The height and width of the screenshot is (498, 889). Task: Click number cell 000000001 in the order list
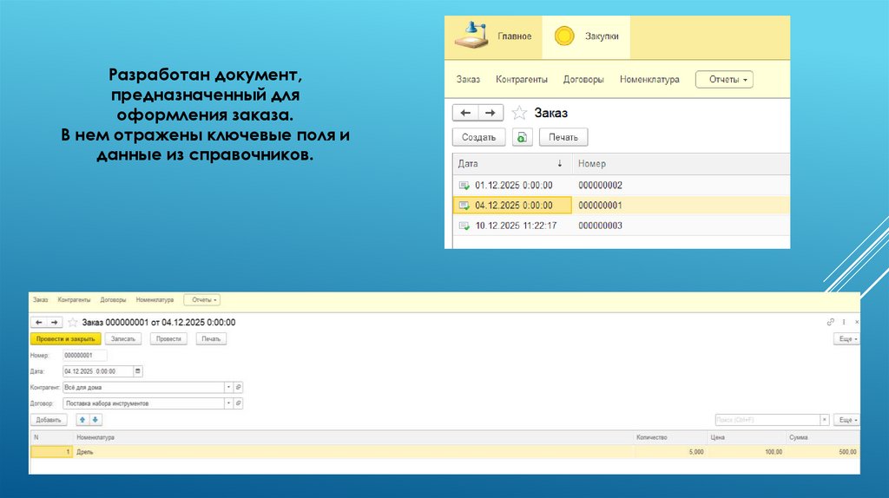coord(601,205)
